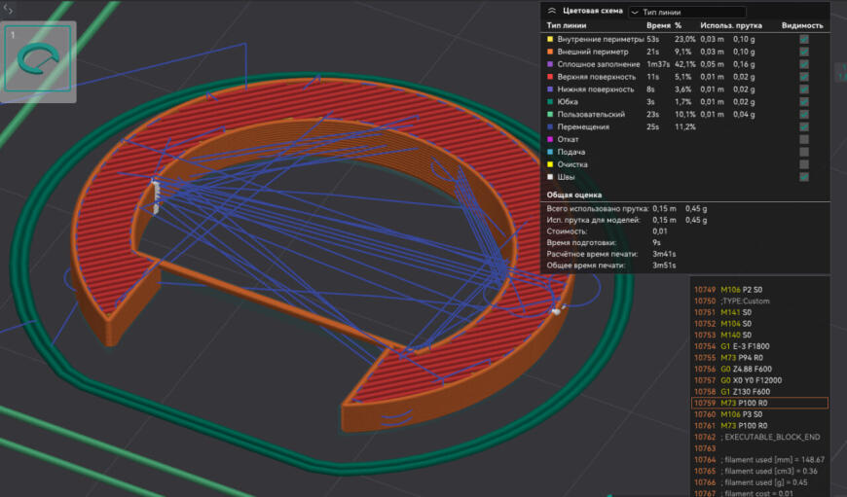Enable Откат visibility checkbox
Image resolution: width=847 pixels, height=497 pixels.
coord(804,139)
